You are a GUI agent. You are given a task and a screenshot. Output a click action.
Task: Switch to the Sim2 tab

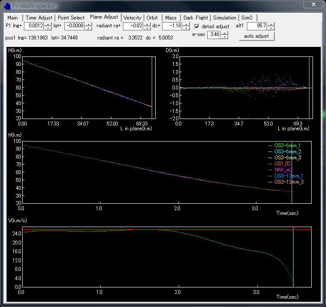247,18
